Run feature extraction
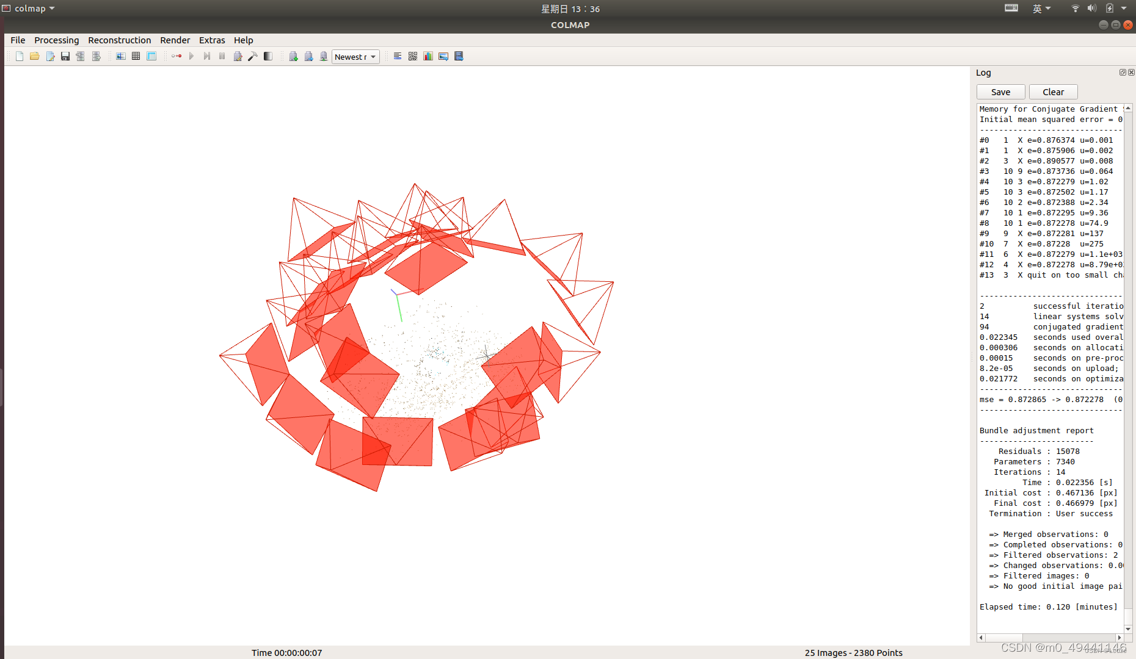 click(121, 56)
